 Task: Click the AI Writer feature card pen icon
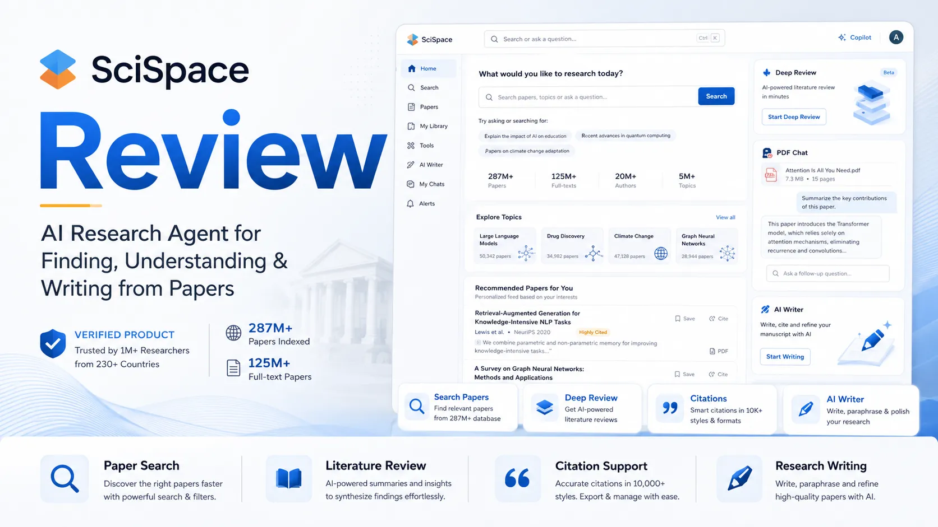click(x=806, y=409)
